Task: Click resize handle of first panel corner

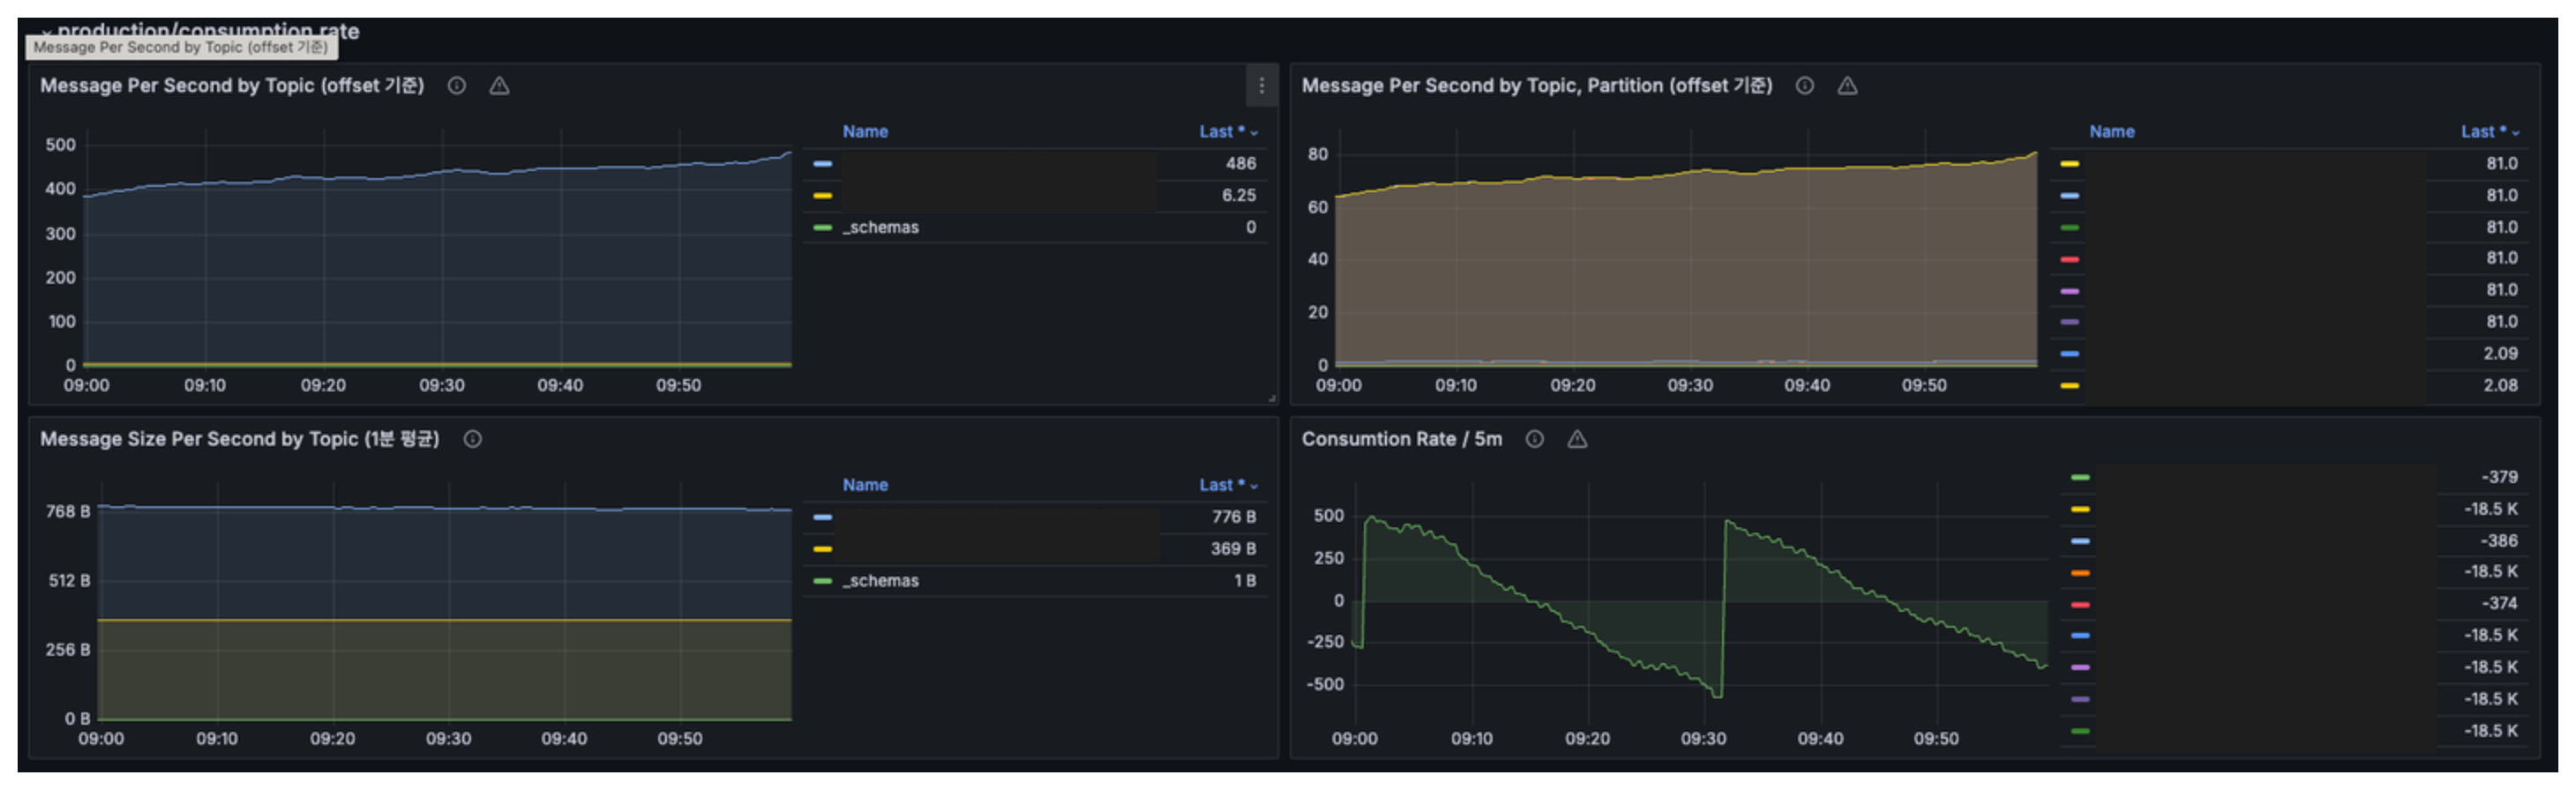Action: click(1272, 398)
